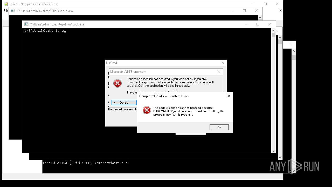Close the rightmost background console window

[290, 44]
